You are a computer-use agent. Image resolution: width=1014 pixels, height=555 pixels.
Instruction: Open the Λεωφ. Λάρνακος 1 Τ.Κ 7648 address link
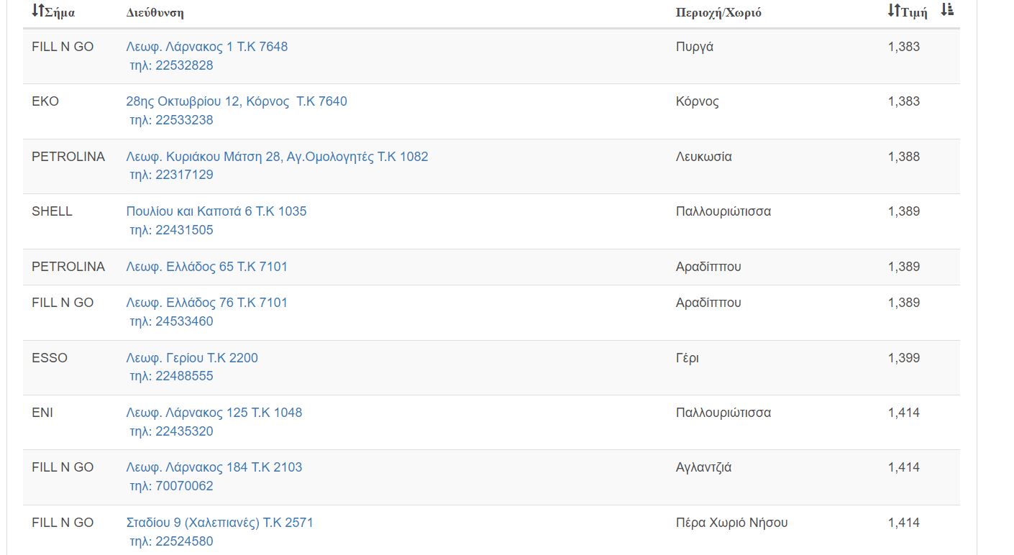207,47
